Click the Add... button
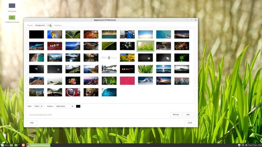Viewport: 262px width, 147px height. [x=188, y=114]
